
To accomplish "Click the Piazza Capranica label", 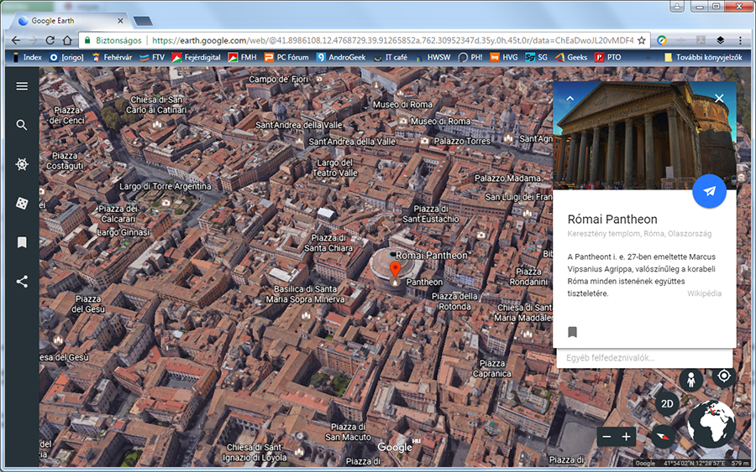I will point(491,369).
